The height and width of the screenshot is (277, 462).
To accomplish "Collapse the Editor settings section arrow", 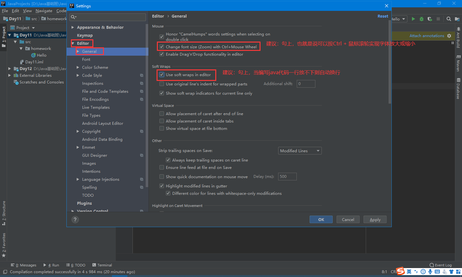I will 73,44.
